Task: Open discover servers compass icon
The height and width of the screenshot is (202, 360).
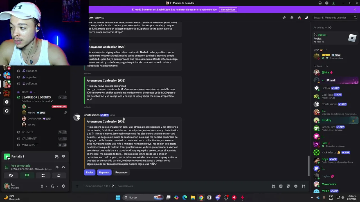Action: (x=7, y=111)
